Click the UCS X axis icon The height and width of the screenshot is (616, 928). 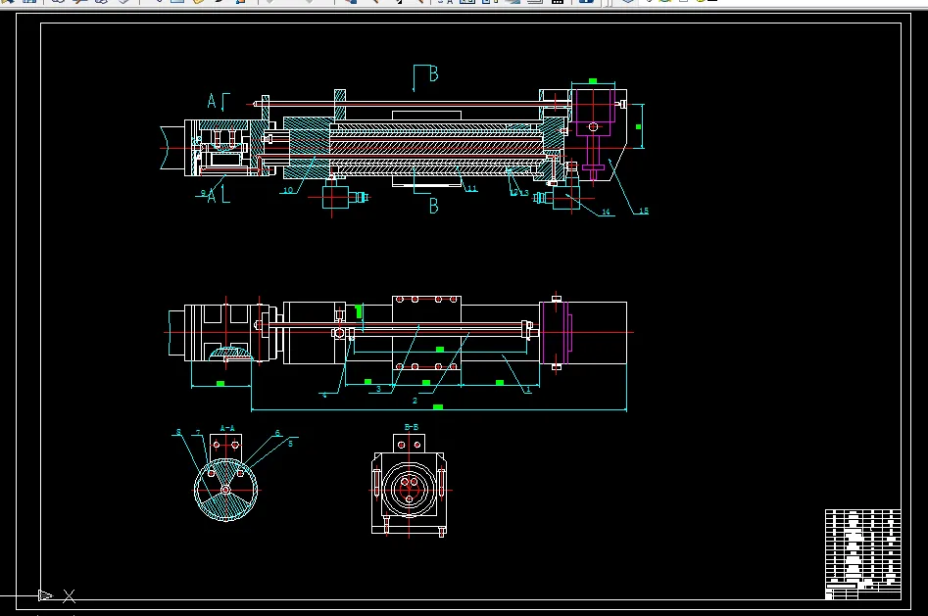point(70,595)
